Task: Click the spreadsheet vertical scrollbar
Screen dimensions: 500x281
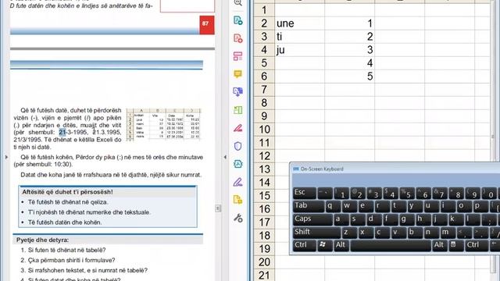Action: pyautogui.click(x=493, y=137)
